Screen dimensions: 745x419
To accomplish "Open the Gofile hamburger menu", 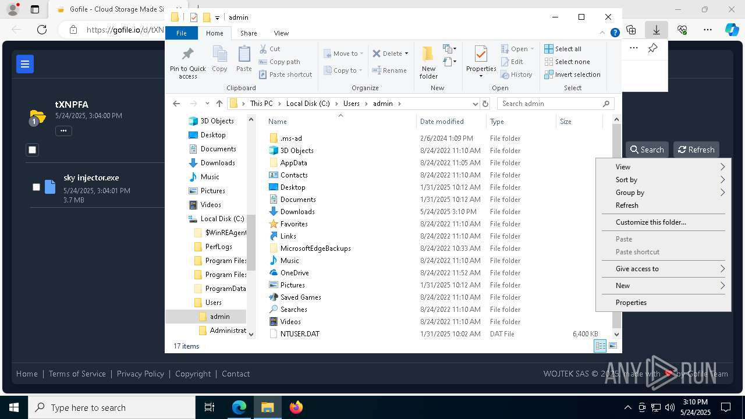I will pyautogui.click(x=25, y=64).
